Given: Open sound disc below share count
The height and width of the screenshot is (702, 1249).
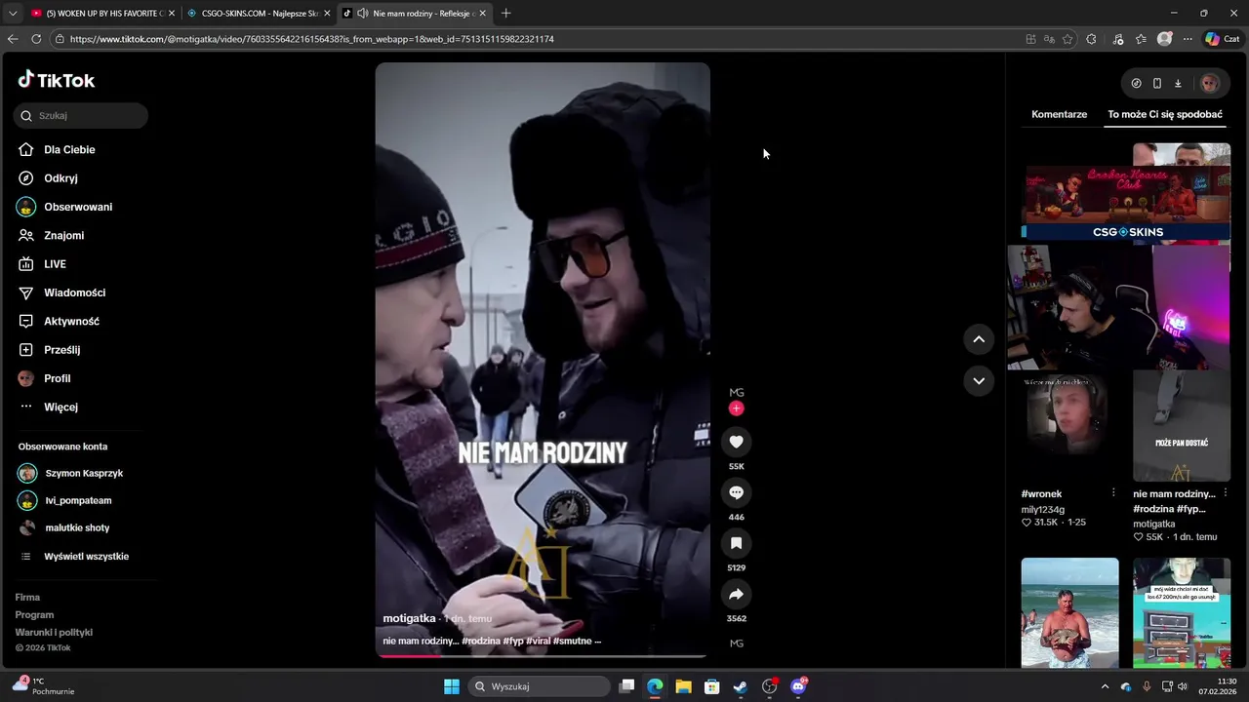Looking at the screenshot, I should point(737,643).
